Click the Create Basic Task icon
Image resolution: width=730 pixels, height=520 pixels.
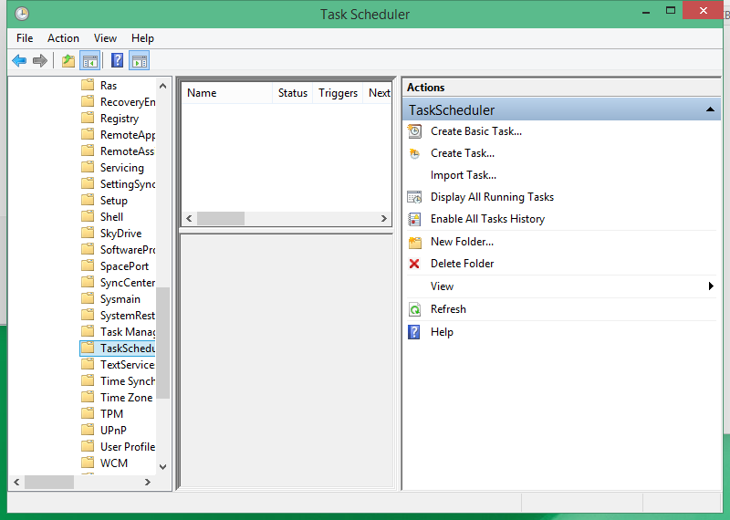click(414, 131)
